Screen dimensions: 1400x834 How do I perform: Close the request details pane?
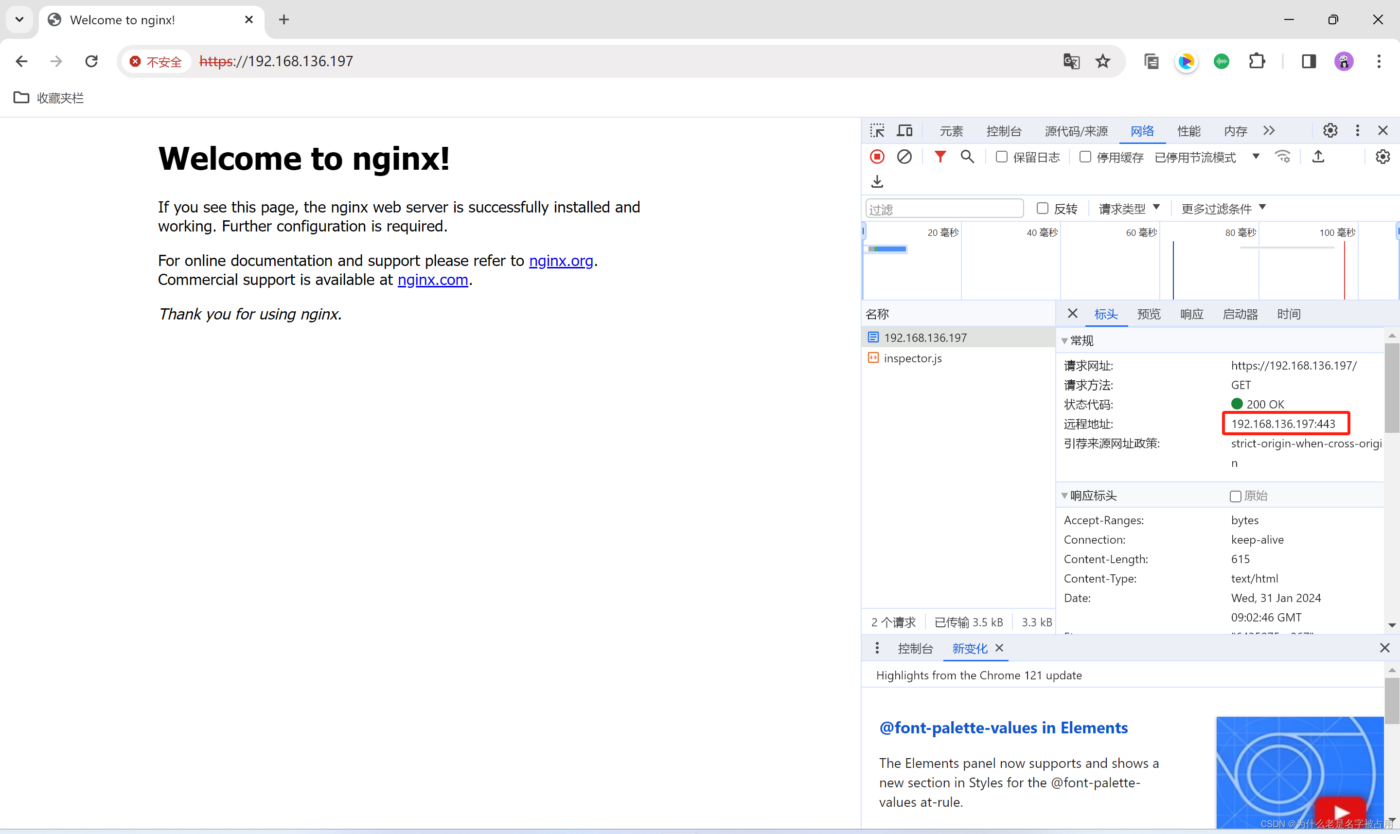coord(1072,314)
